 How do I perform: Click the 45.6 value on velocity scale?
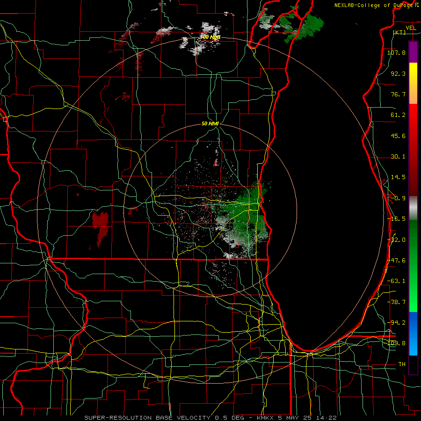click(x=398, y=136)
